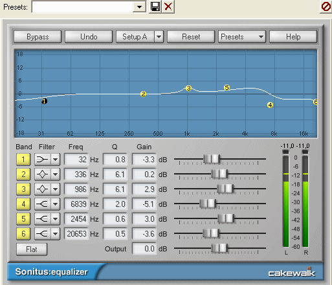Click band 2 gain slider handle
This screenshot has height=285, width=332.
pos(219,174)
